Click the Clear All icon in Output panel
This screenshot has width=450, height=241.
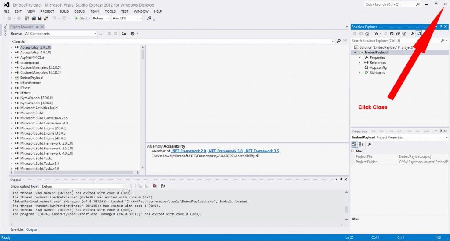tap(155, 186)
